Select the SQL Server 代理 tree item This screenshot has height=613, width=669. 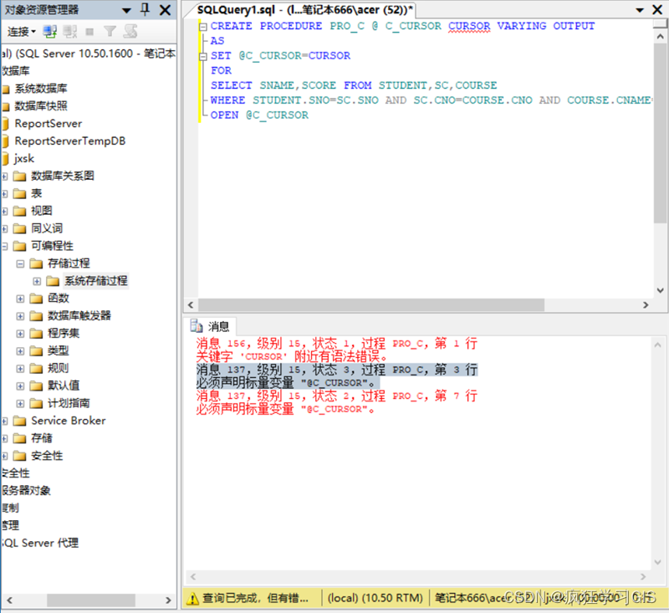click(x=39, y=543)
